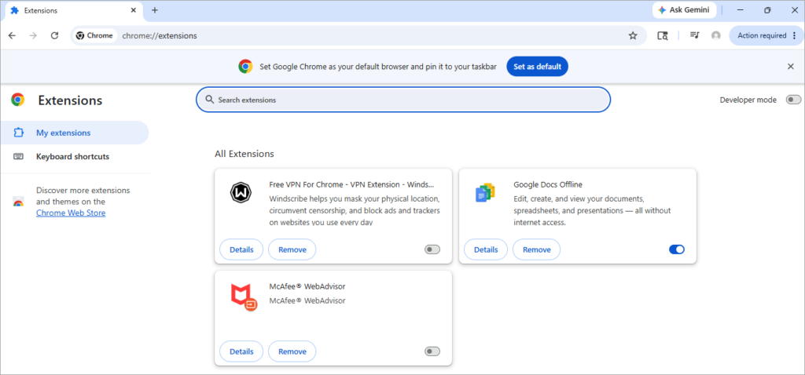This screenshot has height=375, width=805.
Task: Click the Extensions page heading
Action: tap(70, 100)
